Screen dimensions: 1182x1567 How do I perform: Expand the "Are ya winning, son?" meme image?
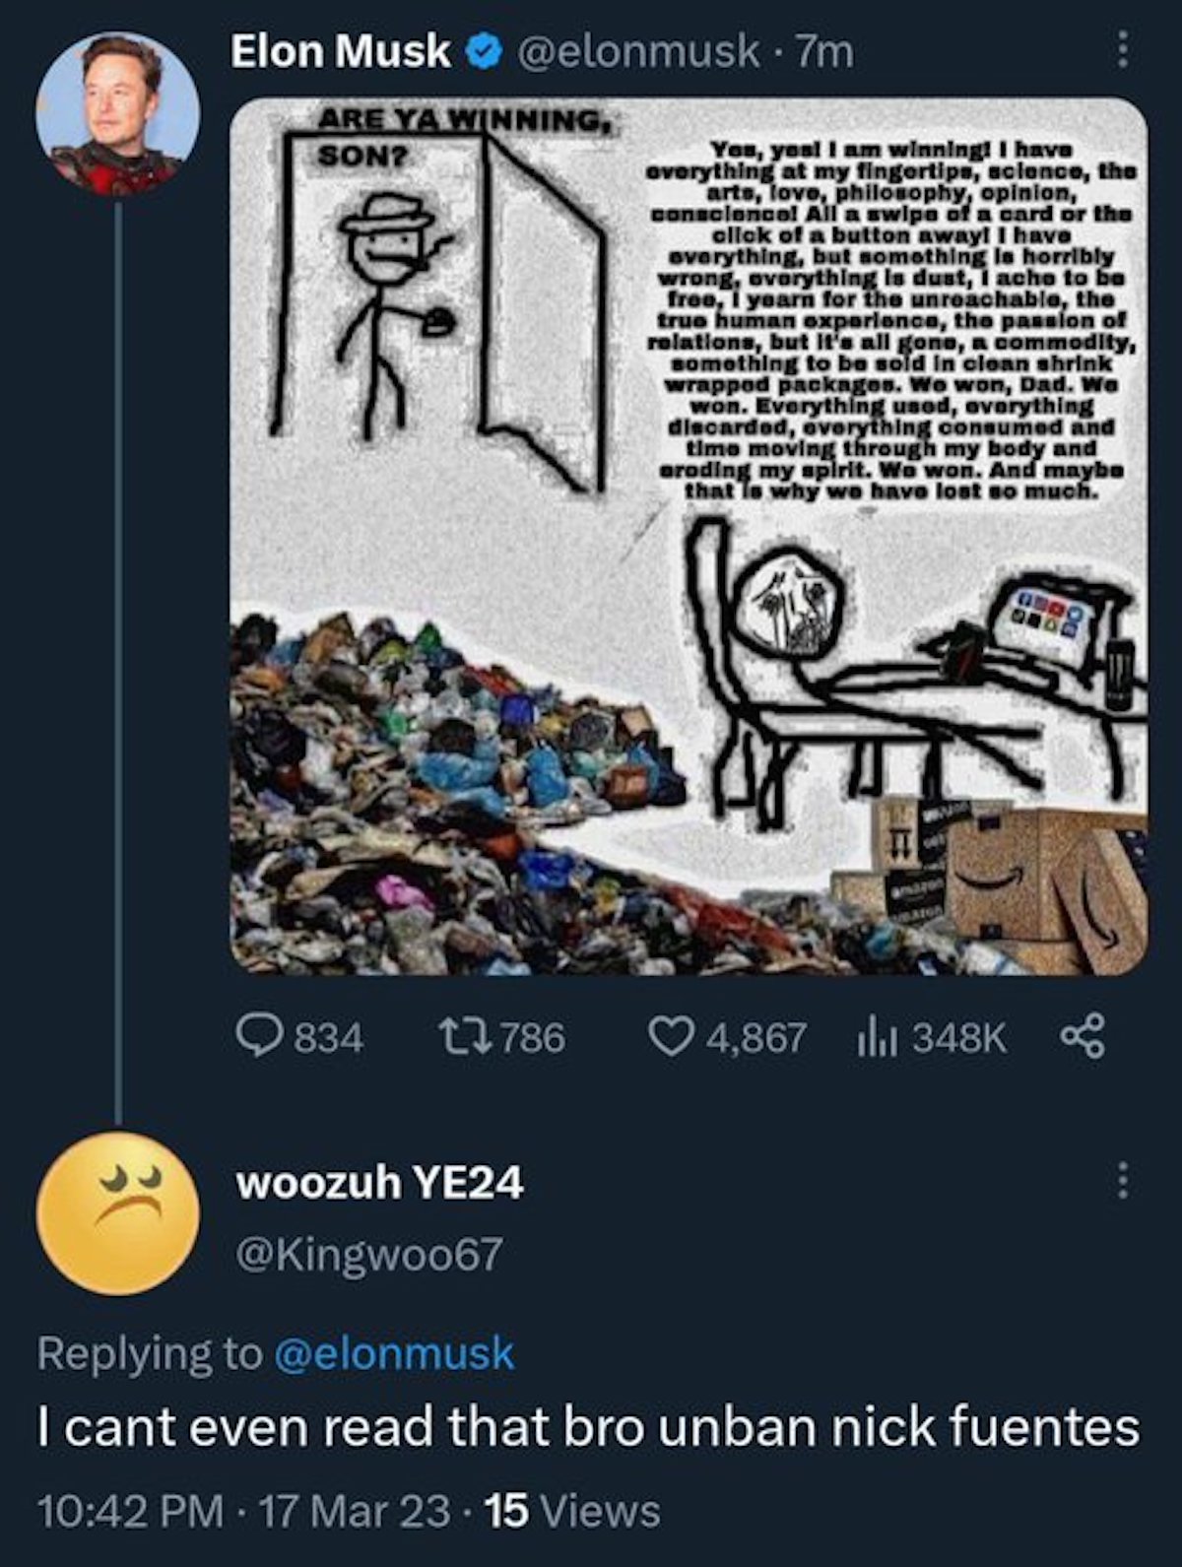click(x=689, y=537)
